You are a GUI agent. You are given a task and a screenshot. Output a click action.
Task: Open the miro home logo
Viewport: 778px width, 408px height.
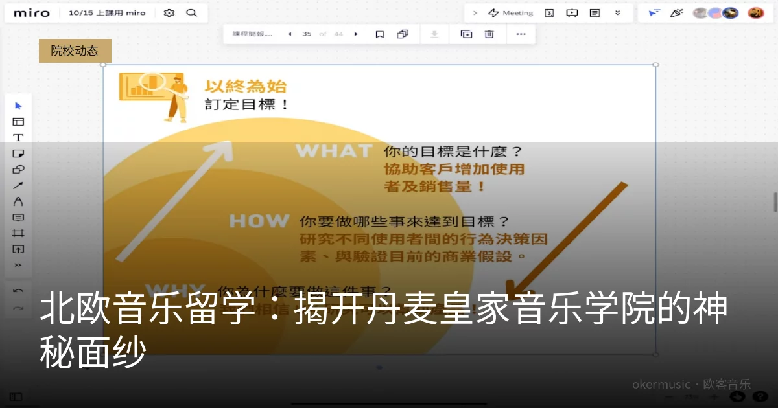(31, 13)
